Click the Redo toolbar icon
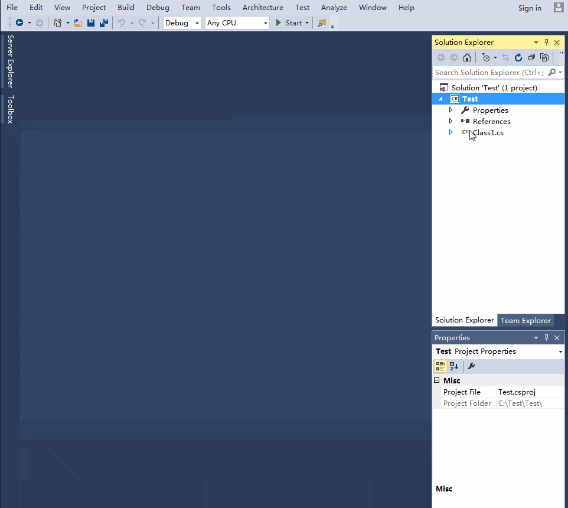This screenshot has width=568, height=508. point(142,23)
